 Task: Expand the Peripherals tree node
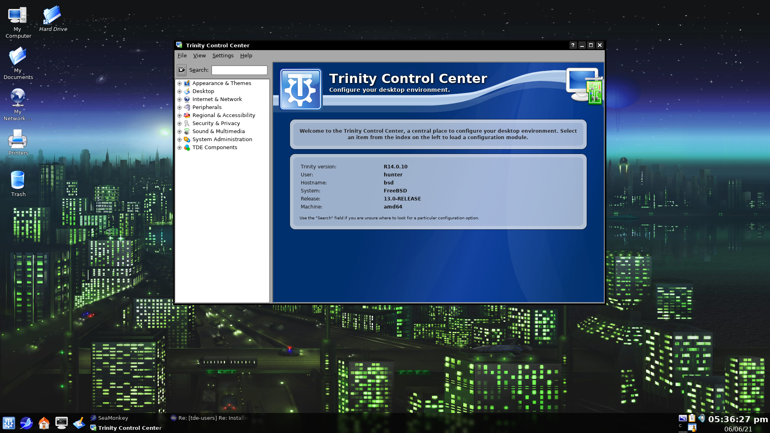coord(180,107)
